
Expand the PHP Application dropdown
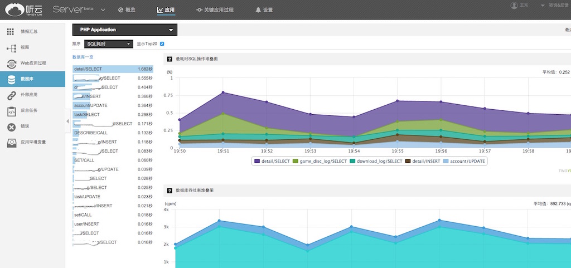pos(125,30)
